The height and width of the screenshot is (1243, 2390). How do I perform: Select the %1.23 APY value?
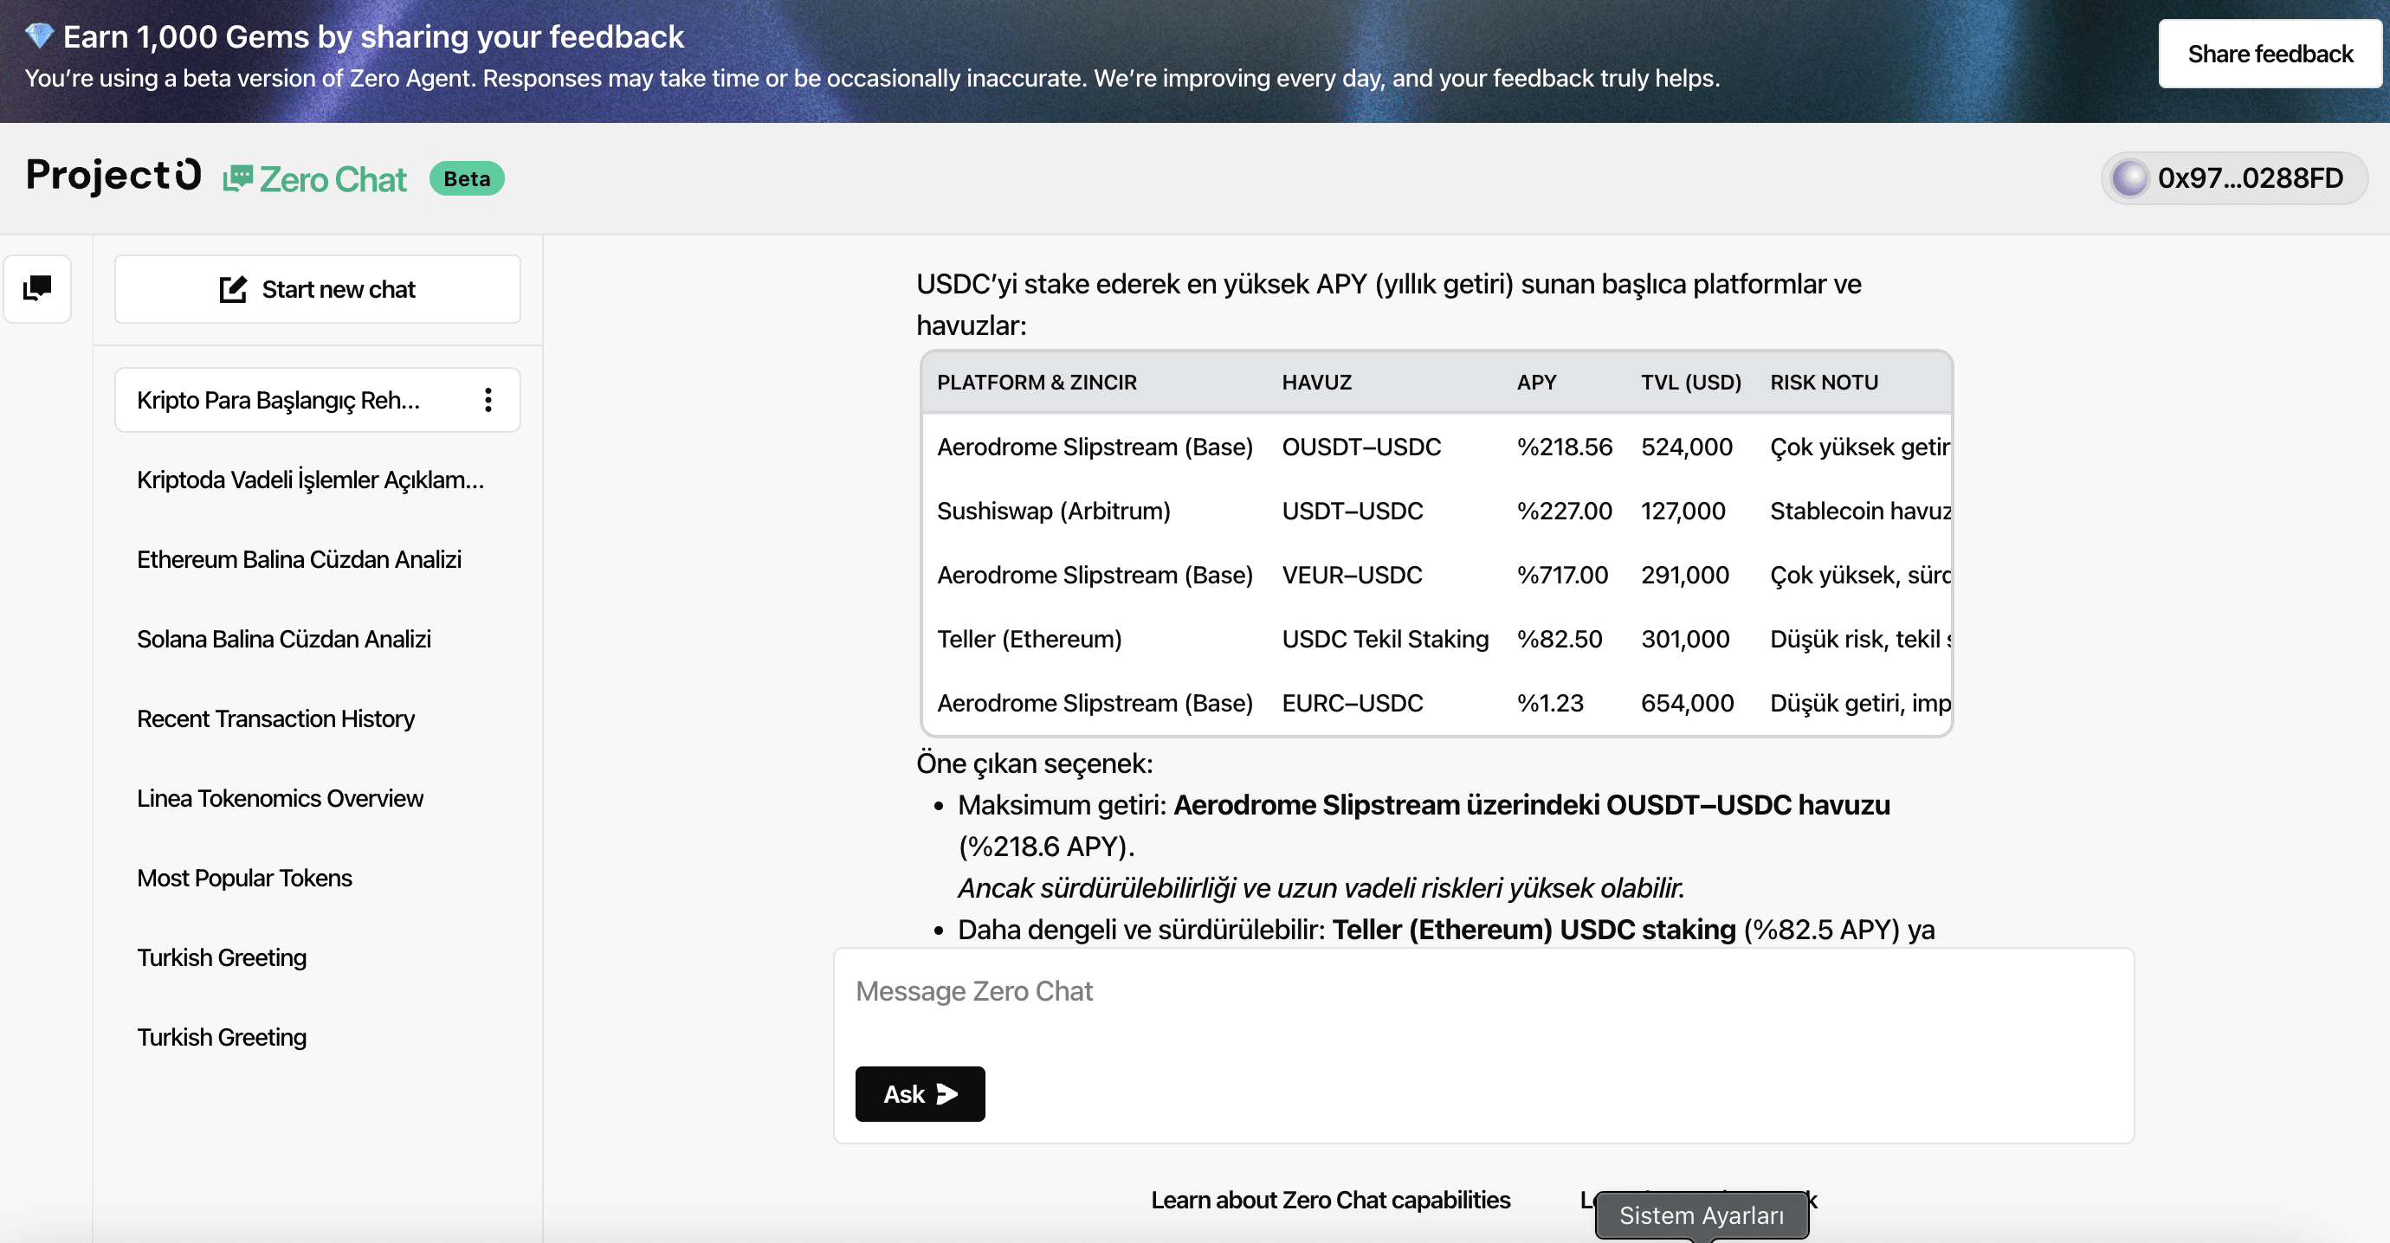(x=1550, y=703)
